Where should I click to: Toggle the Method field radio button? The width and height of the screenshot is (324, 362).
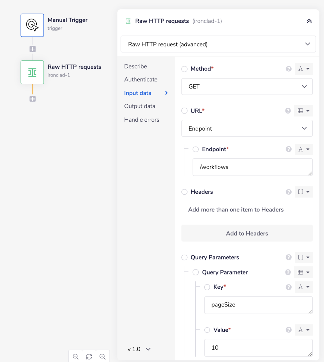(x=184, y=69)
